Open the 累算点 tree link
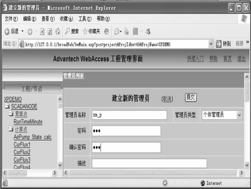This screenshot has width=251, height=189. coord(21,114)
